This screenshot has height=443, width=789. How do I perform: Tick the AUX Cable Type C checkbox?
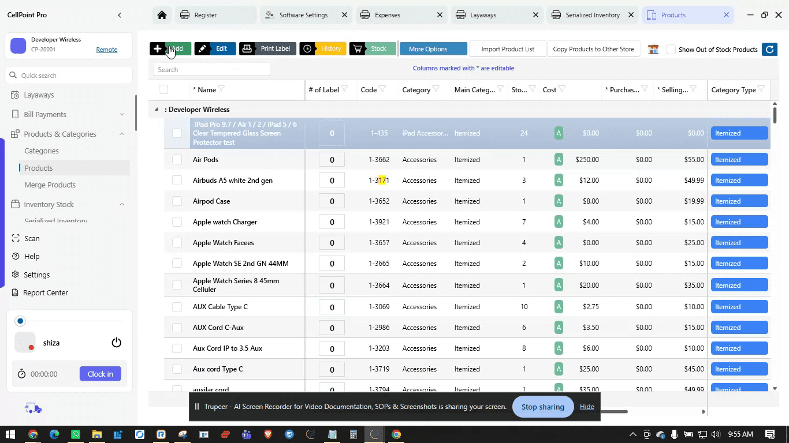pyautogui.click(x=177, y=307)
